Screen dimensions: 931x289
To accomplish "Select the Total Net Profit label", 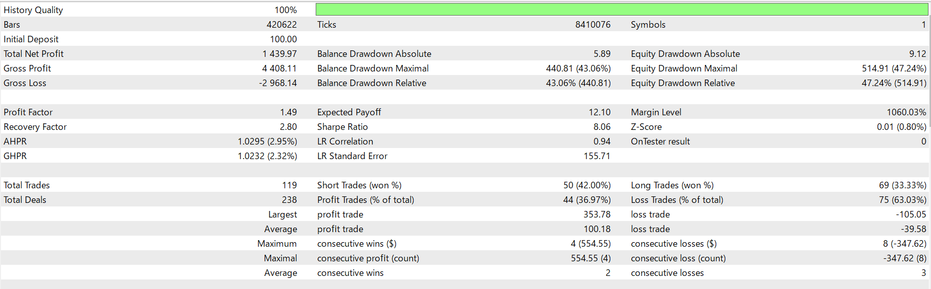I will (x=34, y=54).
